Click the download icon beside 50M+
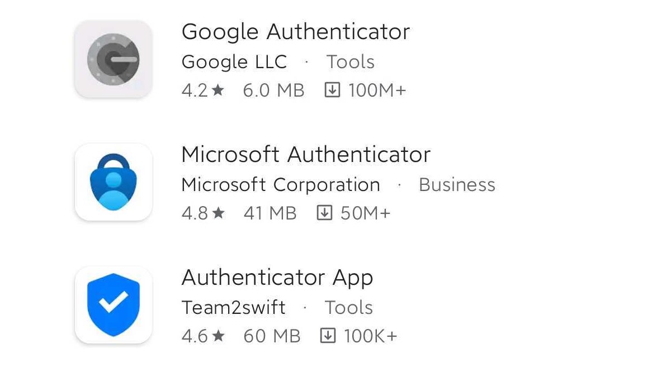The width and height of the screenshot is (671, 377). coord(324,213)
